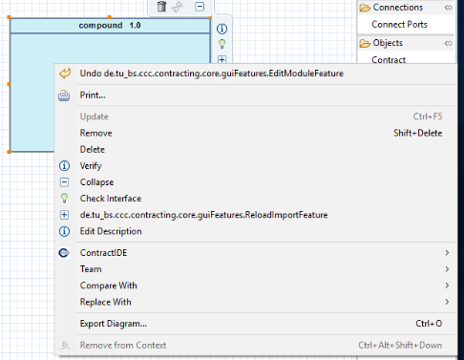Open the Team submenu
464x360 pixels.
tap(256, 269)
